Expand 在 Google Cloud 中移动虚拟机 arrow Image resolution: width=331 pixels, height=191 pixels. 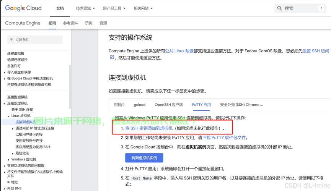(x=5, y=79)
